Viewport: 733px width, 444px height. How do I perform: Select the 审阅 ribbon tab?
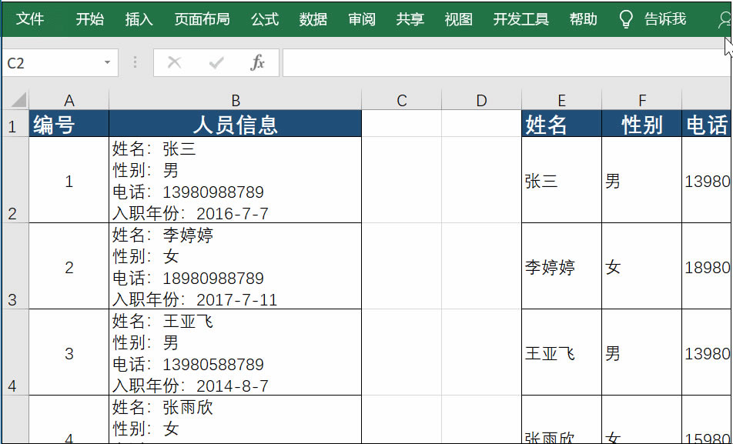(361, 21)
